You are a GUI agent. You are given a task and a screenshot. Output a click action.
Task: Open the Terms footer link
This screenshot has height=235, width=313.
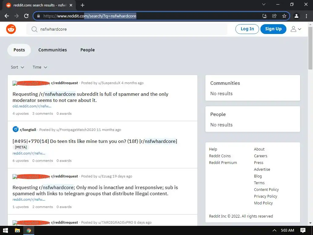pyautogui.click(x=259, y=183)
